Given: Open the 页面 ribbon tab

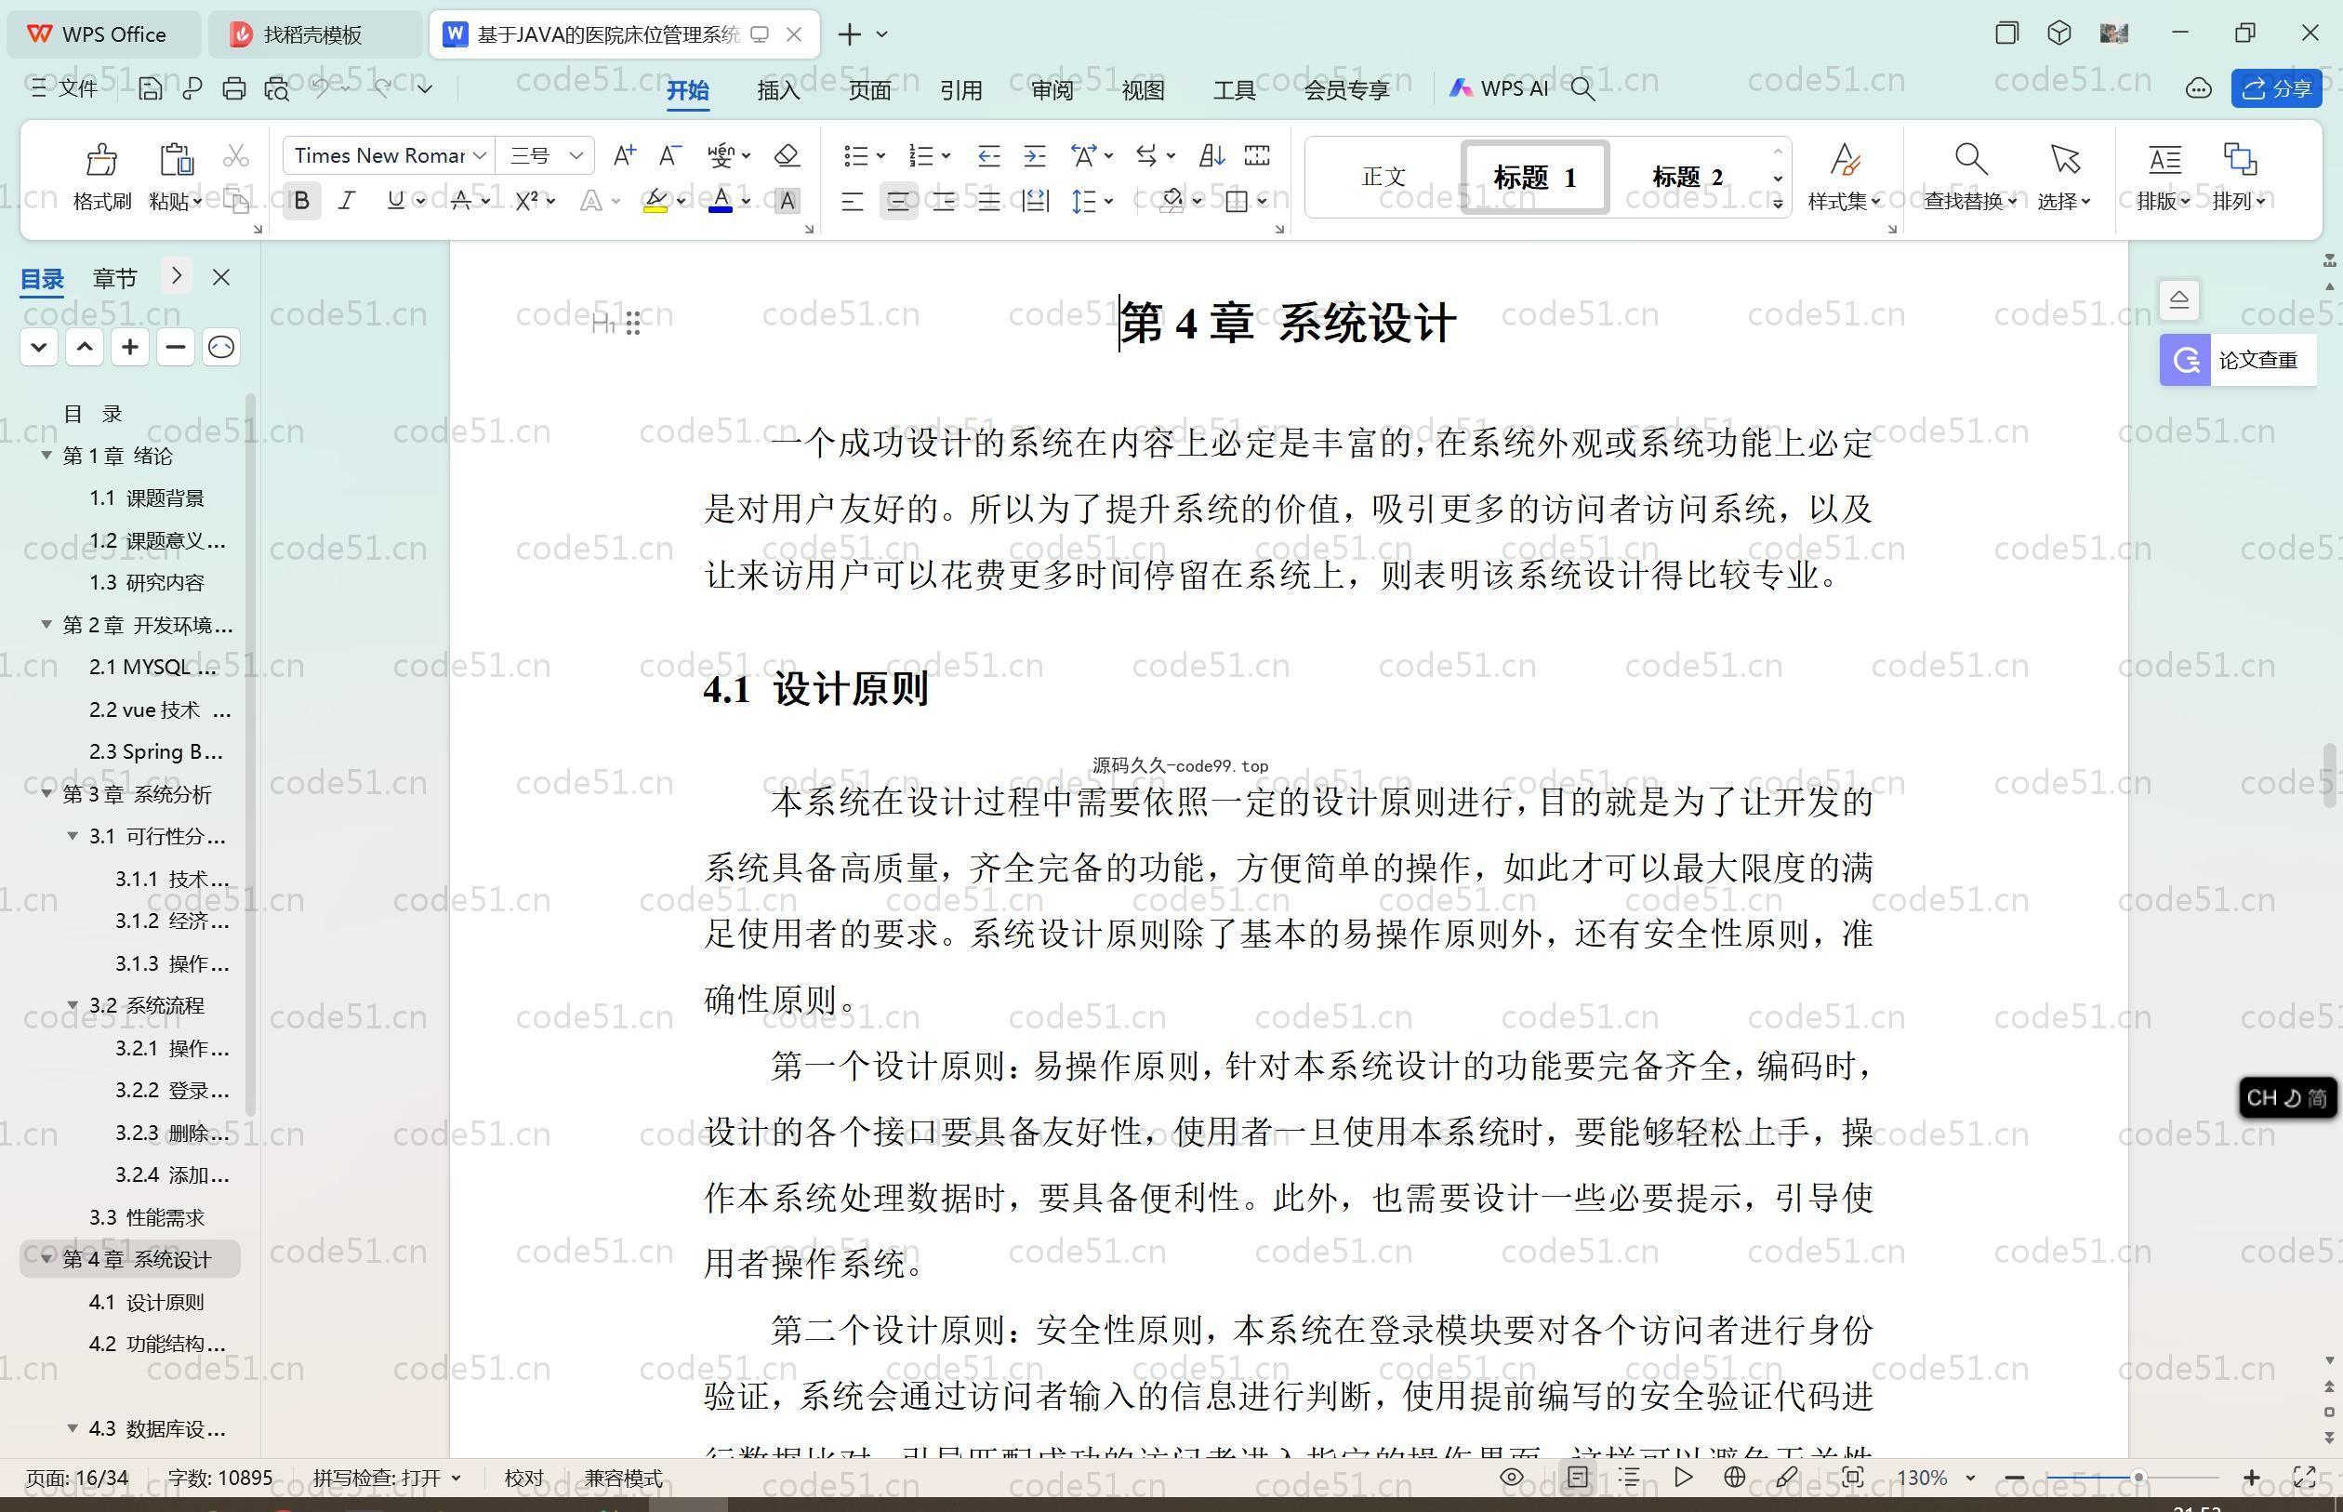Looking at the screenshot, I should coord(869,89).
